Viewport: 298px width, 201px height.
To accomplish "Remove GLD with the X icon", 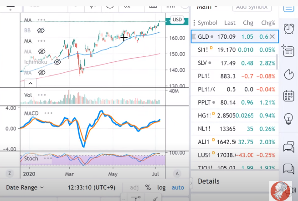I will tap(272, 36).
